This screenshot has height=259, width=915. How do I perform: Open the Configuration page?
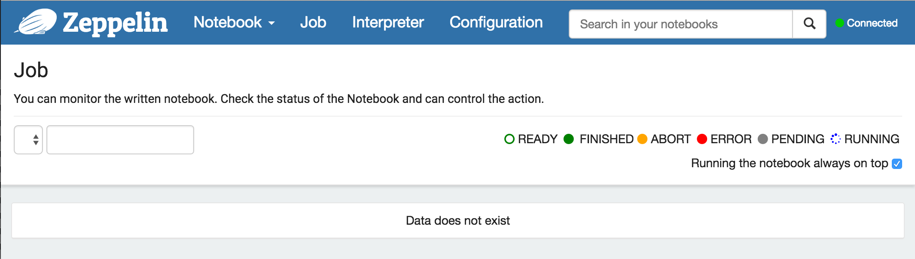coord(496,22)
